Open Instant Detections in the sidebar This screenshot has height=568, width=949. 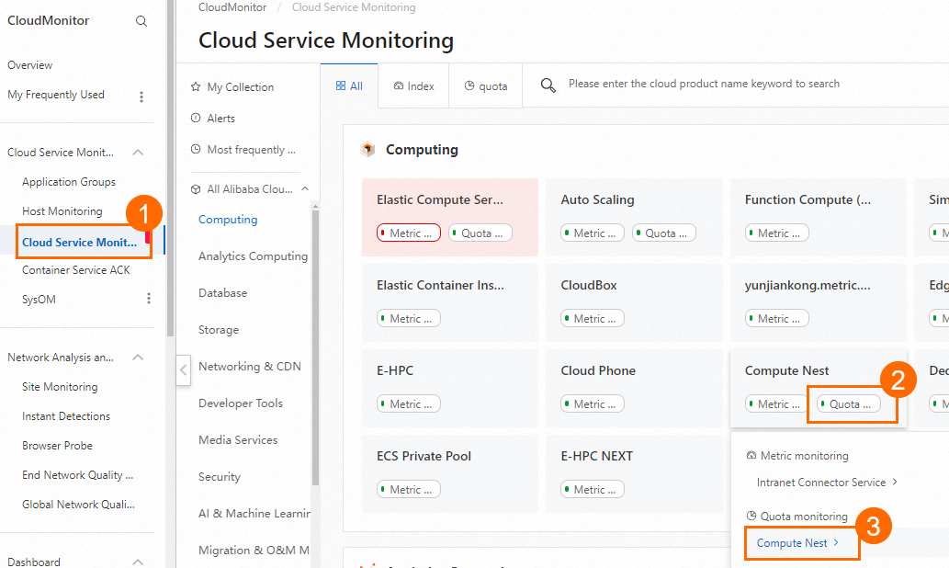pos(66,416)
